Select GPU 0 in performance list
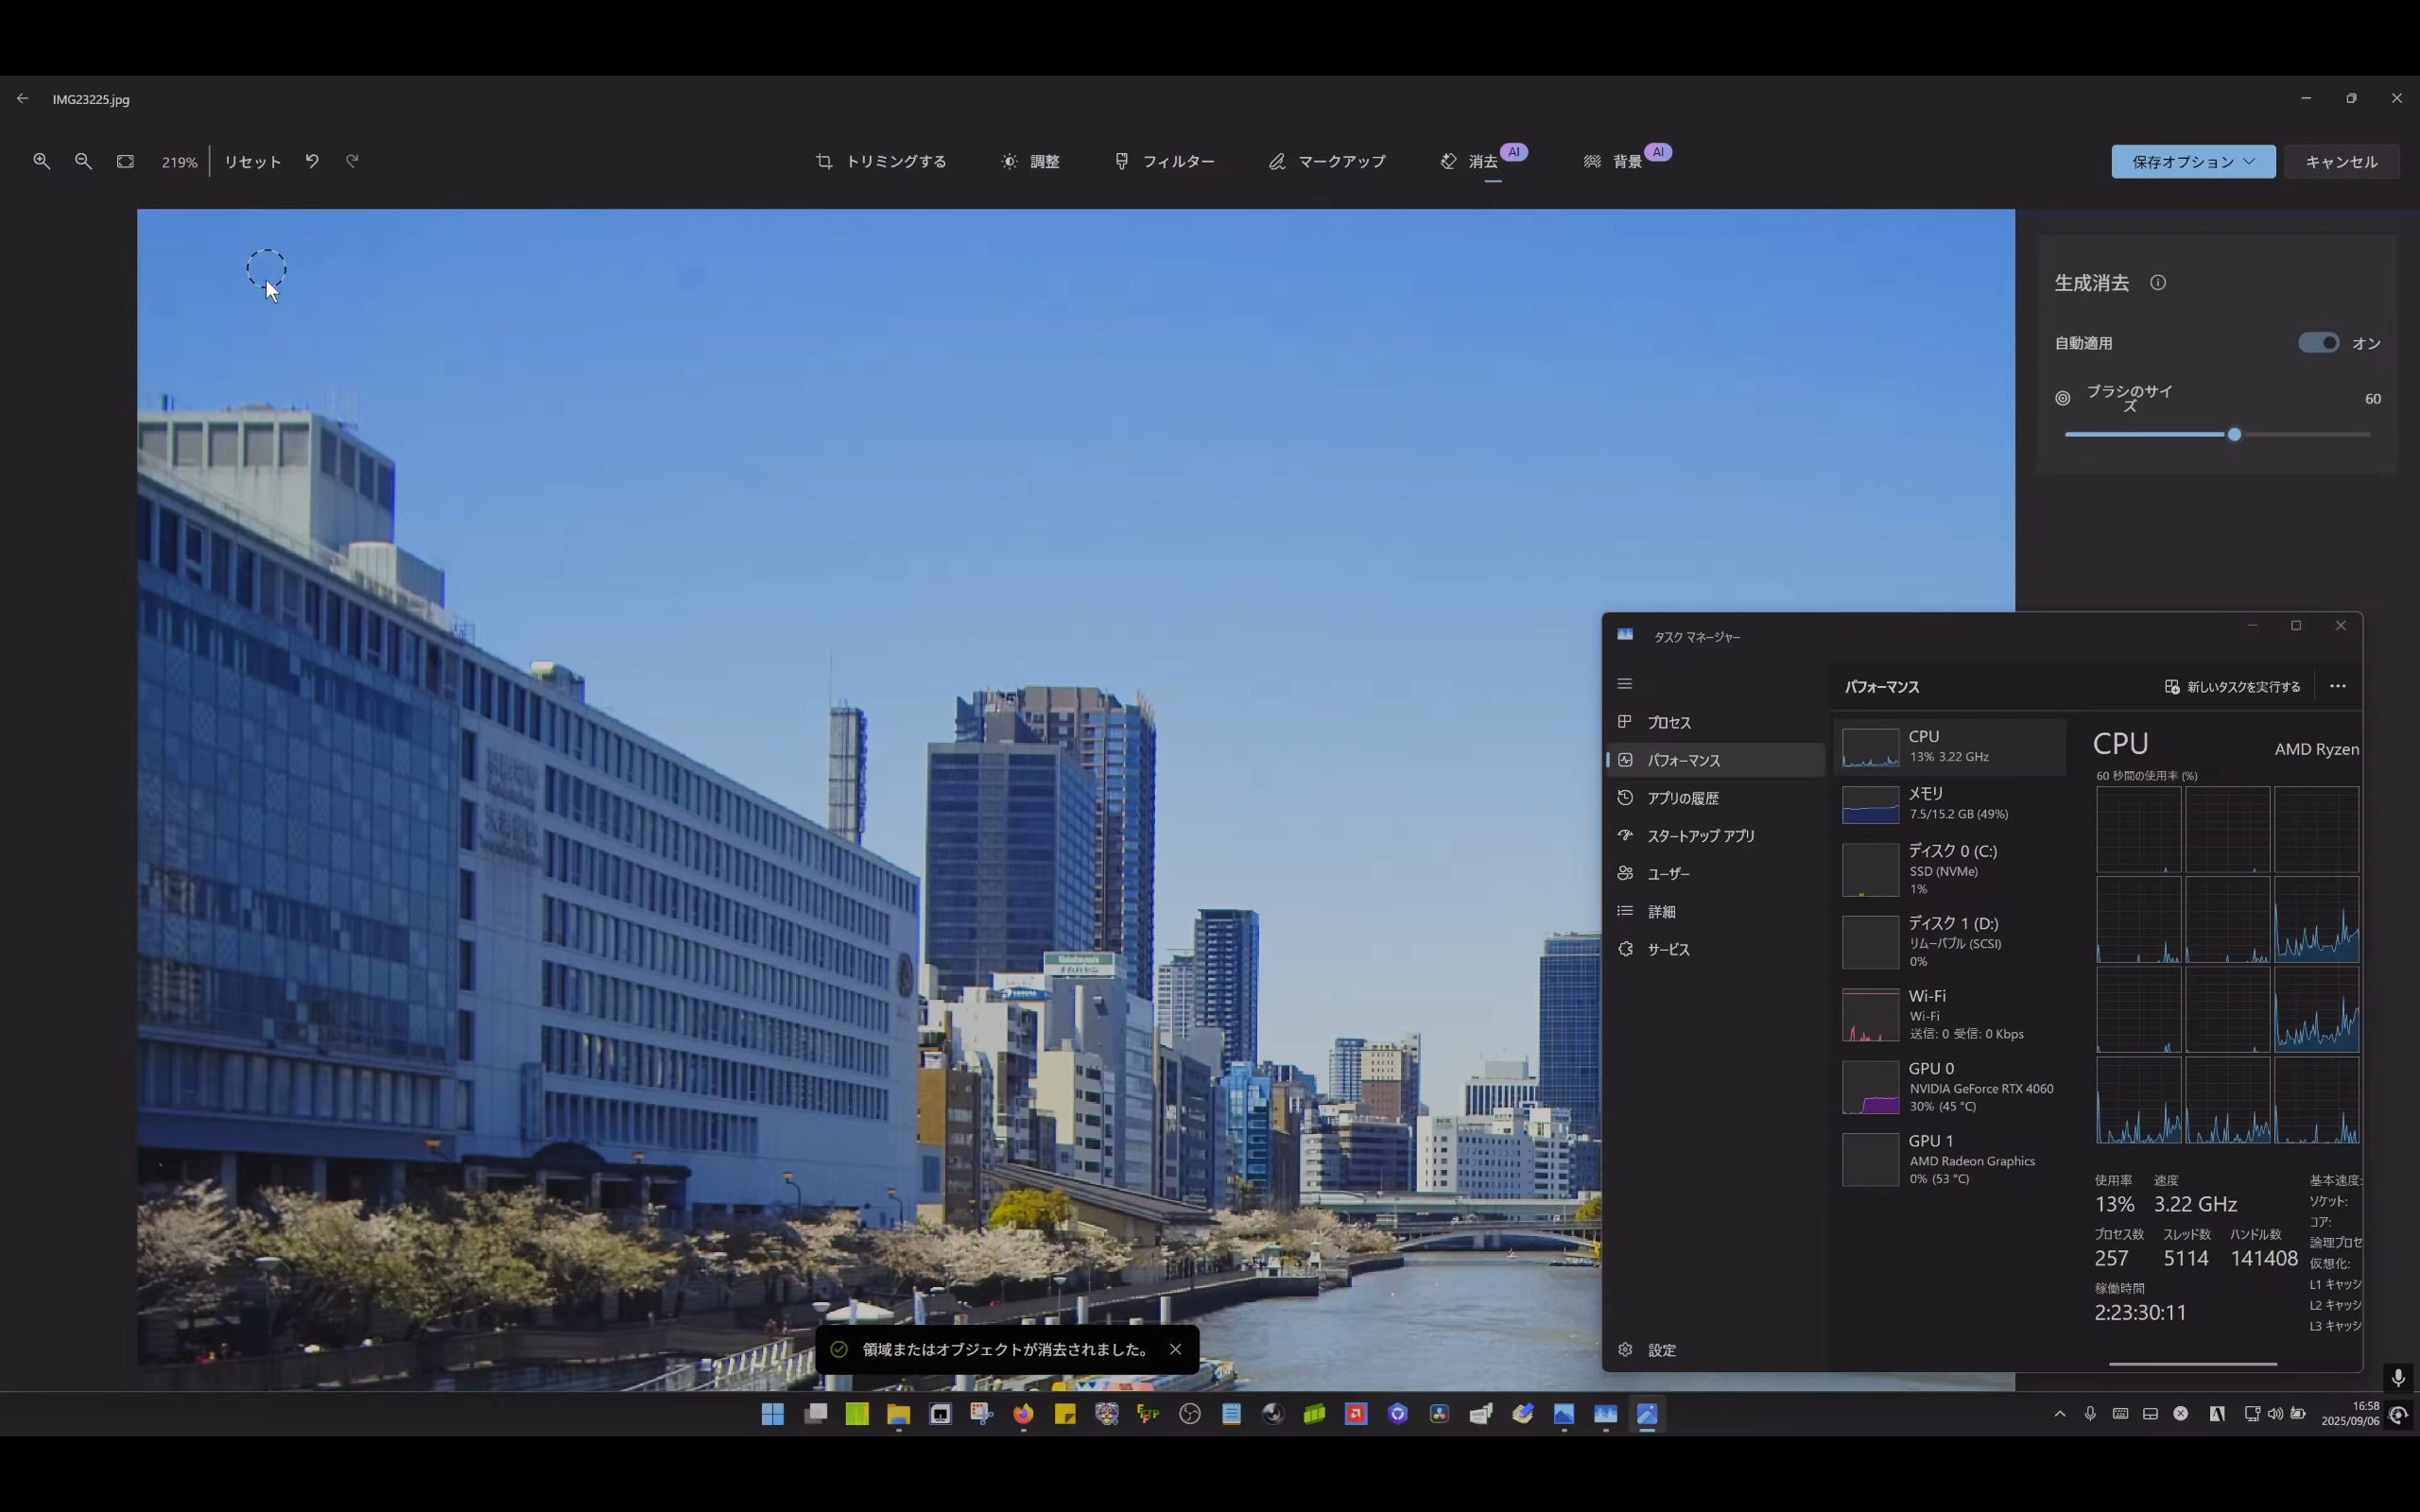The image size is (2420, 1512). tap(1949, 1086)
